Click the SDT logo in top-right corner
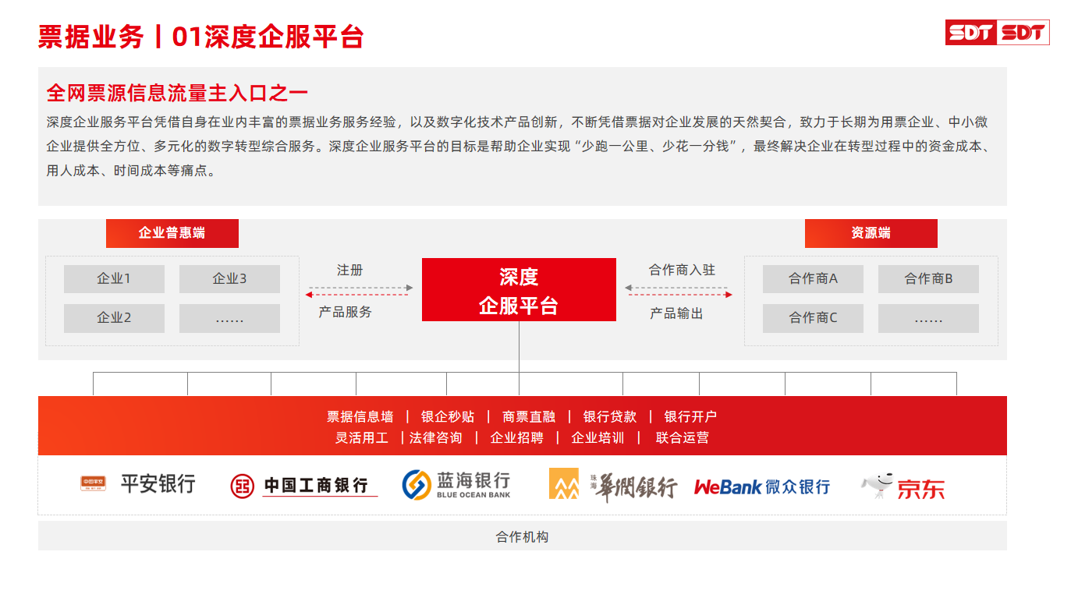 997,32
